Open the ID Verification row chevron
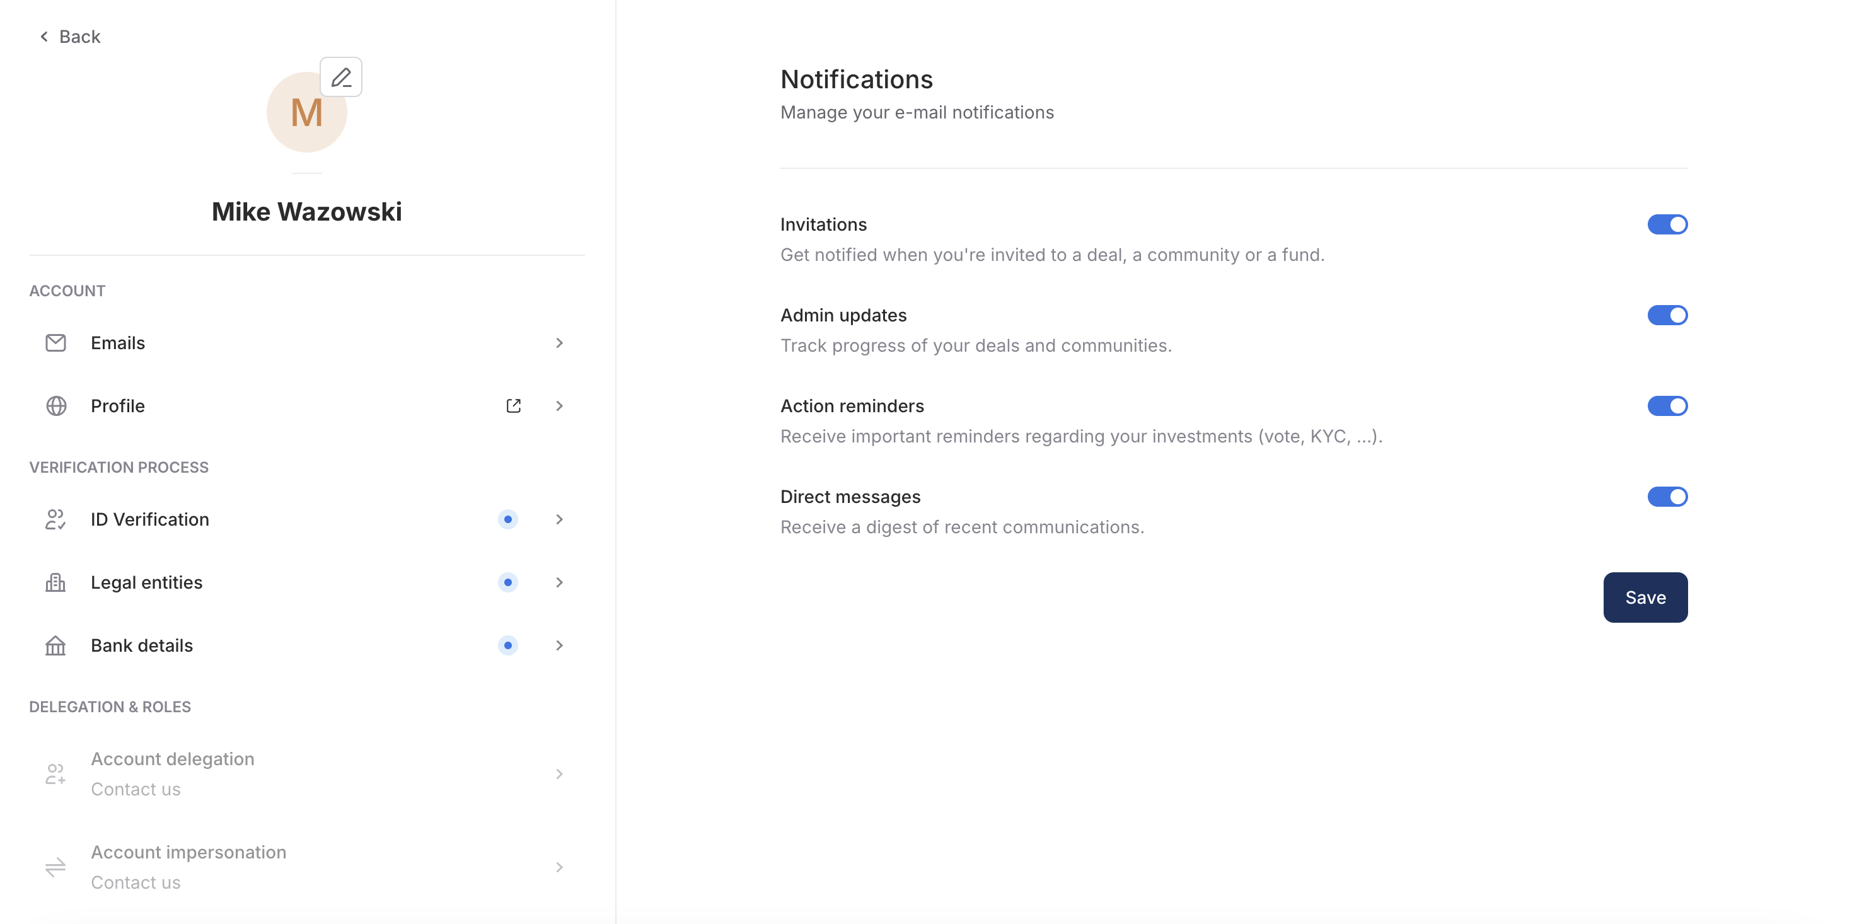Viewport: 1852px width, 924px height. (x=559, y=519)
